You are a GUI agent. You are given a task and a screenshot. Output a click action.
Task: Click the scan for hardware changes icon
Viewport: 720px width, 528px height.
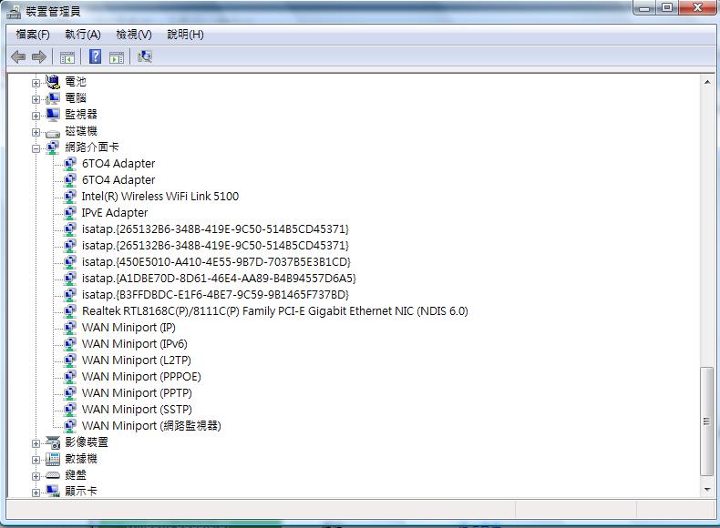(x=145, y=56)
